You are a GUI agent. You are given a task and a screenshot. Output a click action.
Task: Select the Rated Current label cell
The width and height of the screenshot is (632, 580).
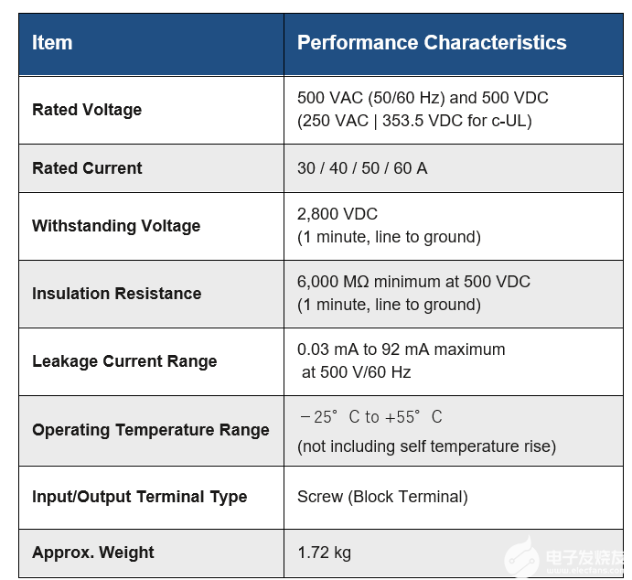click(87, 168)
